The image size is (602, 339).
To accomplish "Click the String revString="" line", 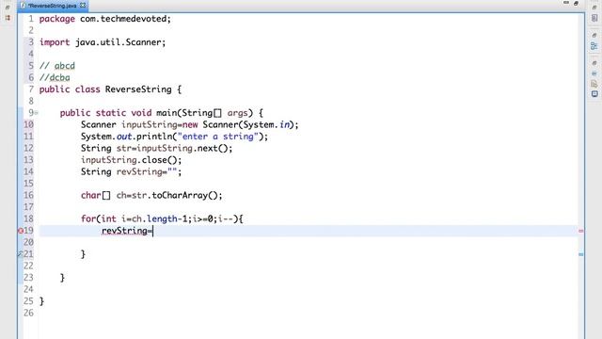I will (132, 171).
